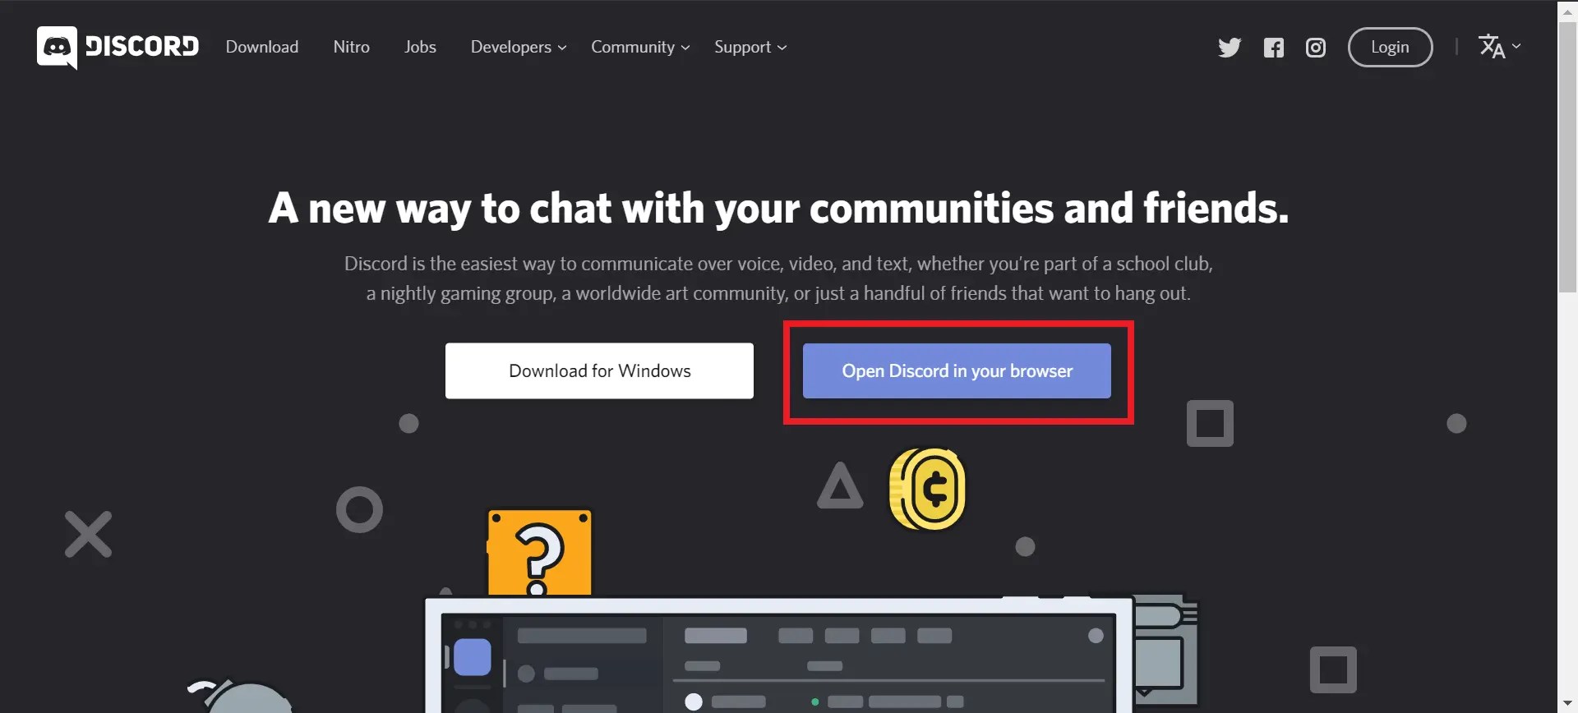Open Discord's Twitter page icon

(1230, 48)
